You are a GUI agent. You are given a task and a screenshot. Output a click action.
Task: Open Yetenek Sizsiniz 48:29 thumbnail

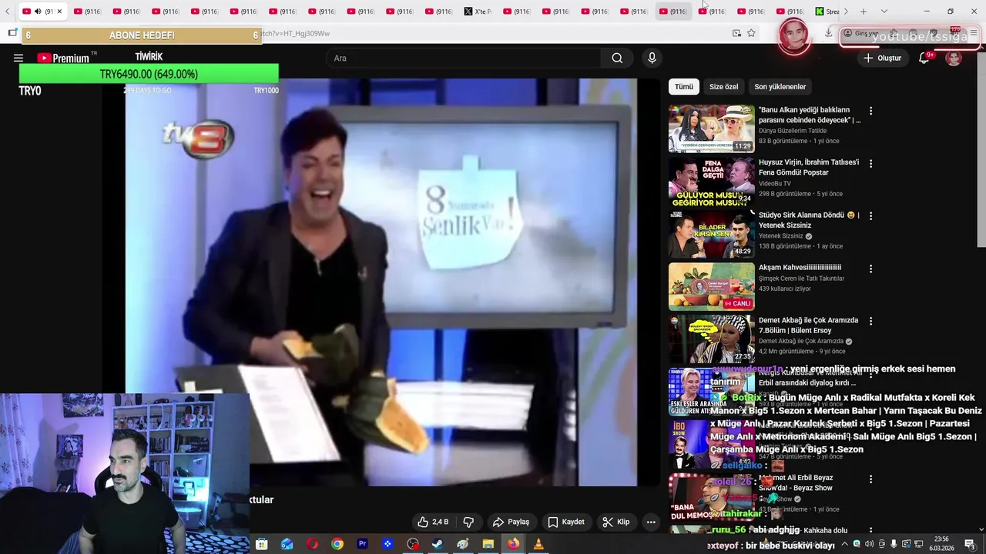(712, 234)
